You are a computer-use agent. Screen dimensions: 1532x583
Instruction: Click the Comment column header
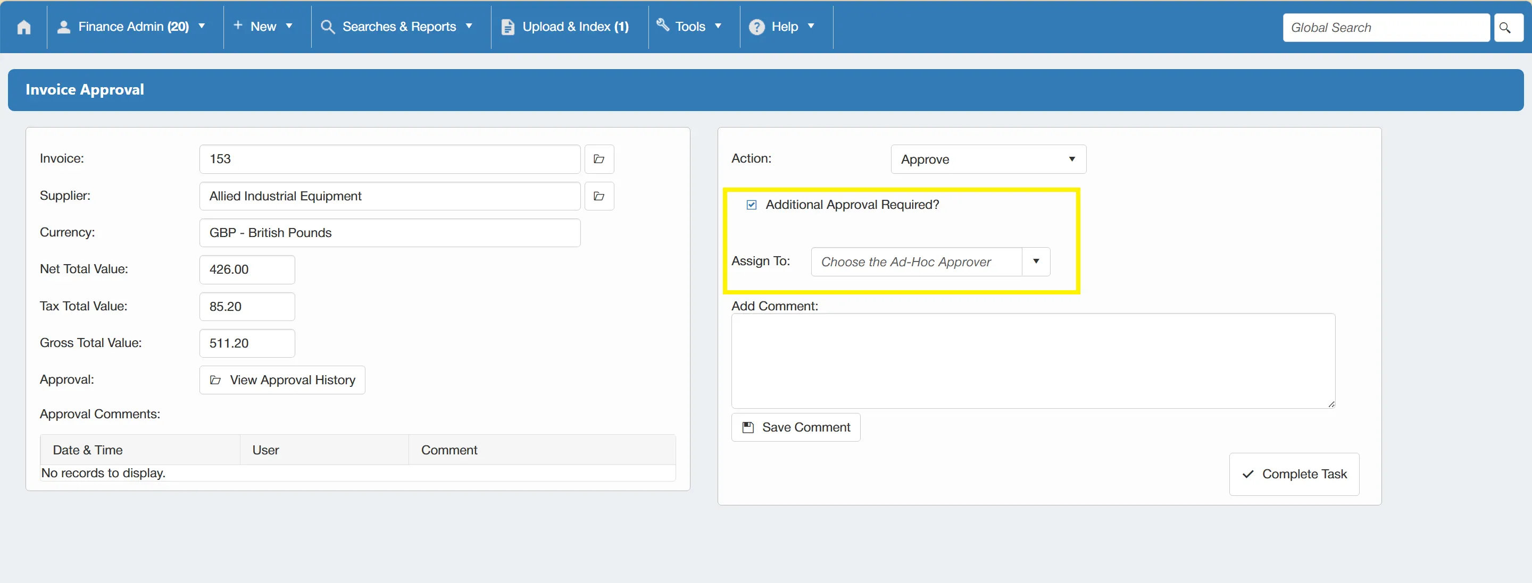click(542, 450)
